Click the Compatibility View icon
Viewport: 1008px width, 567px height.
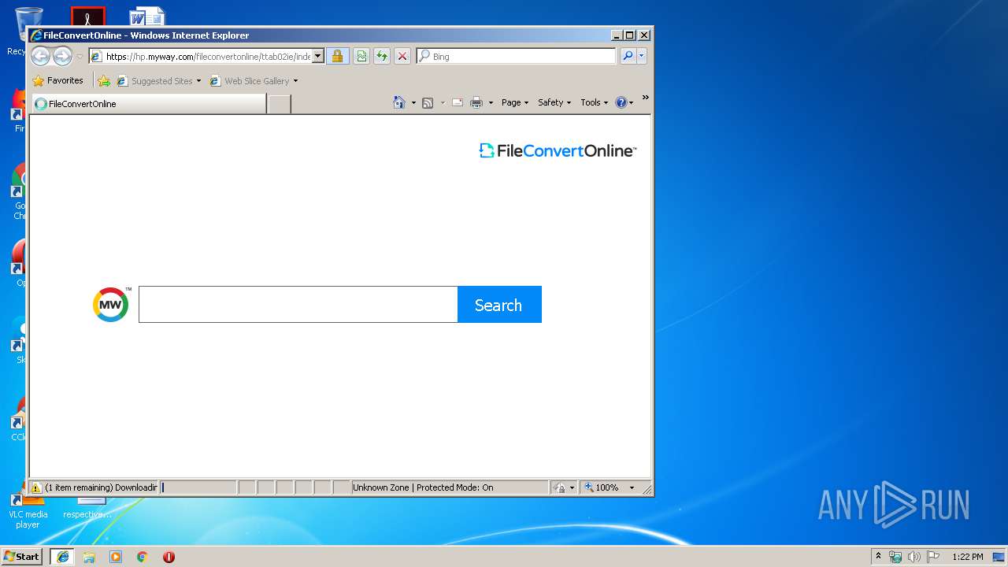(x=361, y=57)
